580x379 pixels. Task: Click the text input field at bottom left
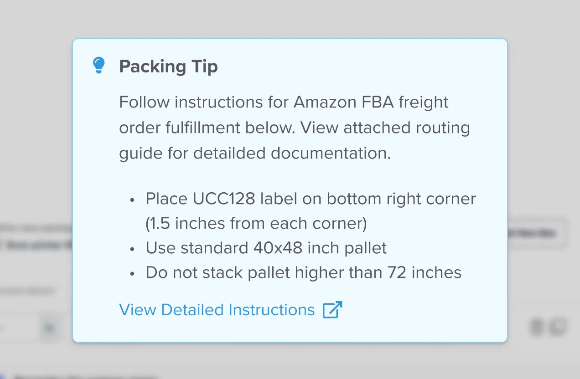(18, 328)
